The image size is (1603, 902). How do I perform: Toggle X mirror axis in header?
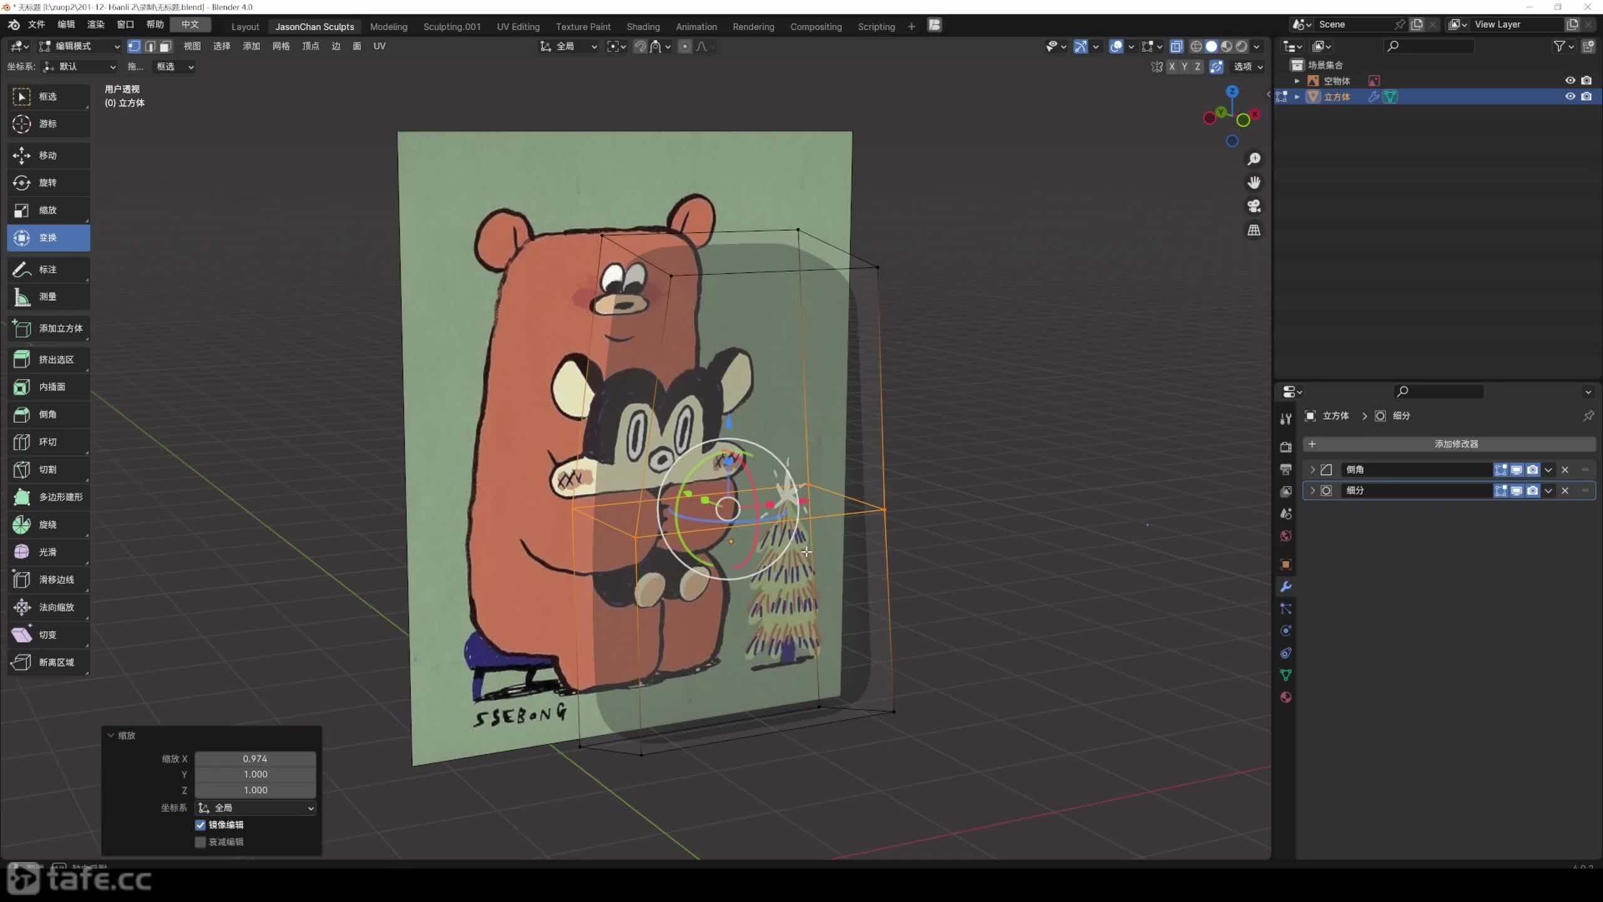coord(1172,66)
